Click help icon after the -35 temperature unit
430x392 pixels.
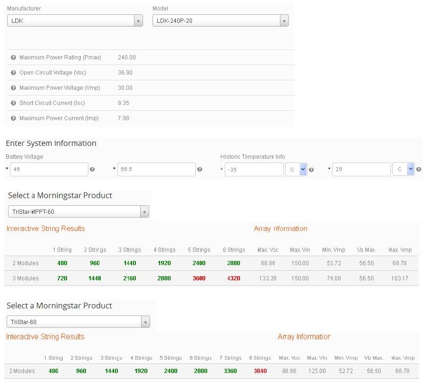pos(311,170)
